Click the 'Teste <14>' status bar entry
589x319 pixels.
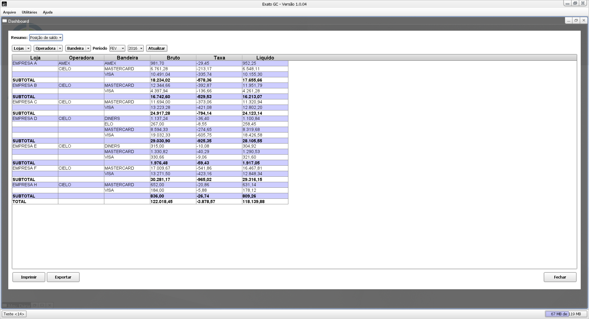[x=14, y=314]
